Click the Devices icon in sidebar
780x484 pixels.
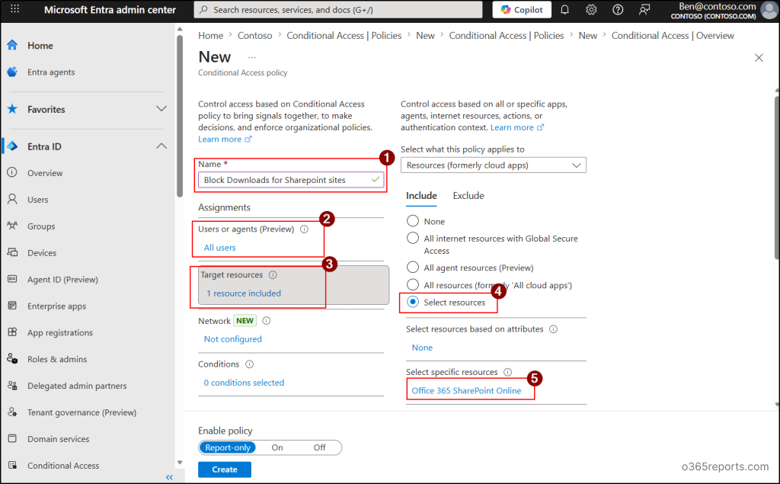click(12, 252)
